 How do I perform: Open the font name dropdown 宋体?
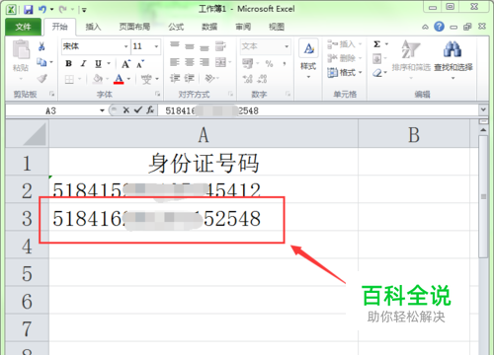[125, 46]
